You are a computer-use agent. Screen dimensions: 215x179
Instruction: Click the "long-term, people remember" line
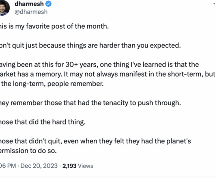point(52,84)
